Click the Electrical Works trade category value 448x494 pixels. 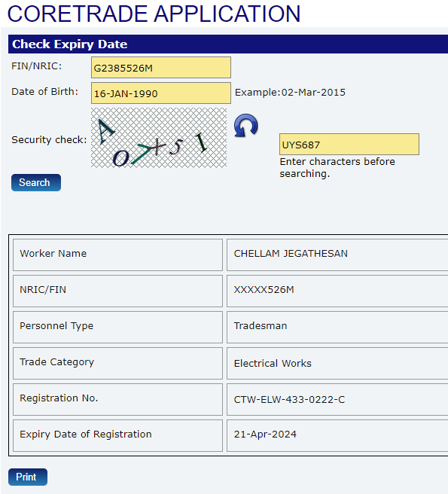[x=273, y=363]
